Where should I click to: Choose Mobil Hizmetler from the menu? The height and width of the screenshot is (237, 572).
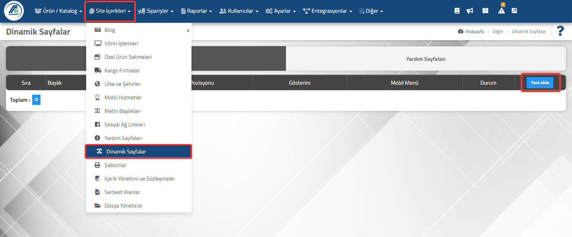(x=139, y=97)
